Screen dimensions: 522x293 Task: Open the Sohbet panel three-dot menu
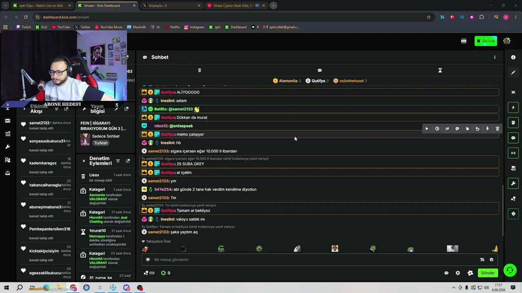pyautogui.click(x=495, y=57)
